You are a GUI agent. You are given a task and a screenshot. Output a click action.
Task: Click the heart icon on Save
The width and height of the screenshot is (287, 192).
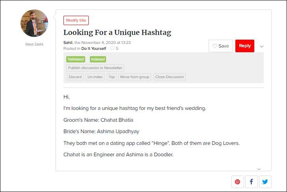[215, 46]
